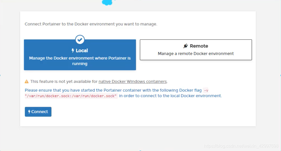Click the '-v' flag code snippet
Viewport: 281px width, 151px height.
(206, 90)
